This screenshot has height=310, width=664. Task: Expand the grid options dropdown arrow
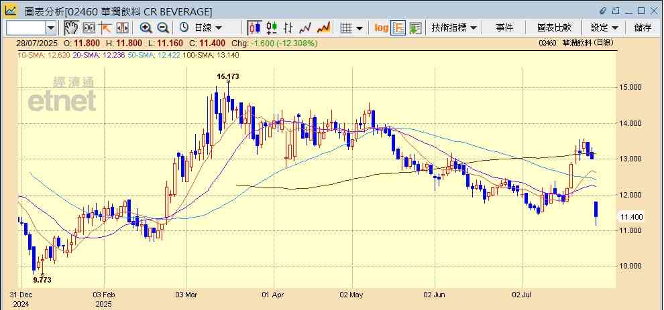(x=359, y=28)
